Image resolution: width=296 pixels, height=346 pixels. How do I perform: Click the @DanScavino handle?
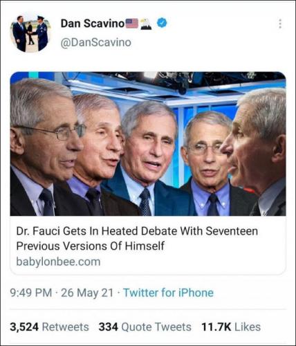[96, 42]
